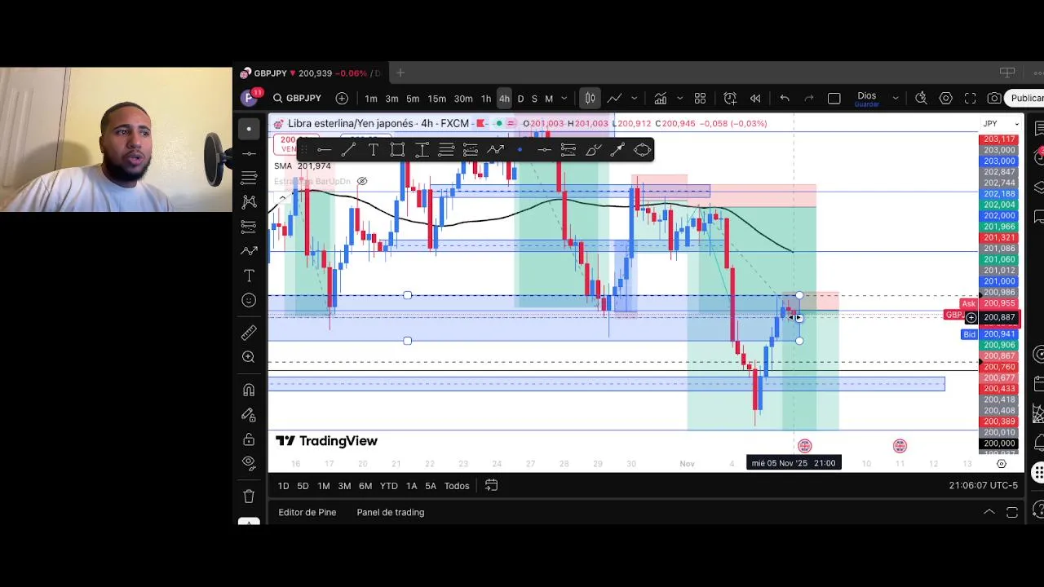Open the user profile avatar menu
The image size is (1044, 587).
coord(249,99)
